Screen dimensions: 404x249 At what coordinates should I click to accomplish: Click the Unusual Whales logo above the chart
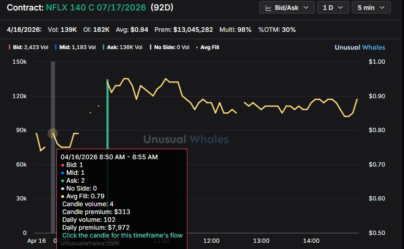coord(360,47)
